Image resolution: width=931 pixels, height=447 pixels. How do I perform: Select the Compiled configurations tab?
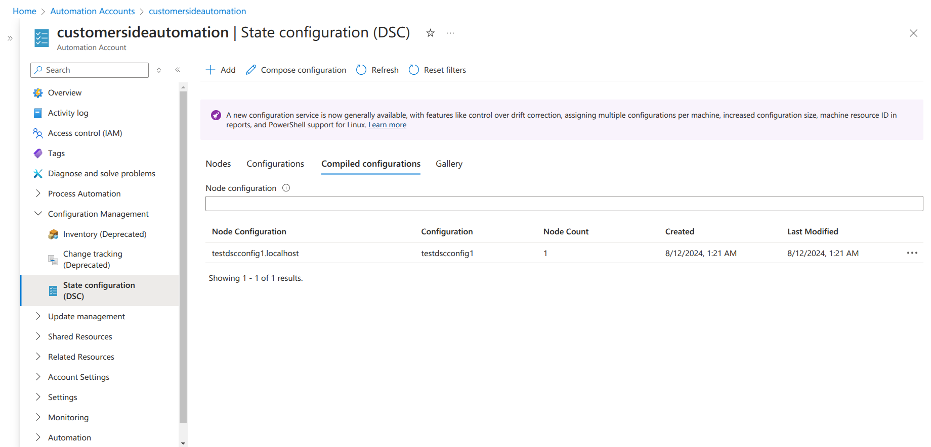371,164
